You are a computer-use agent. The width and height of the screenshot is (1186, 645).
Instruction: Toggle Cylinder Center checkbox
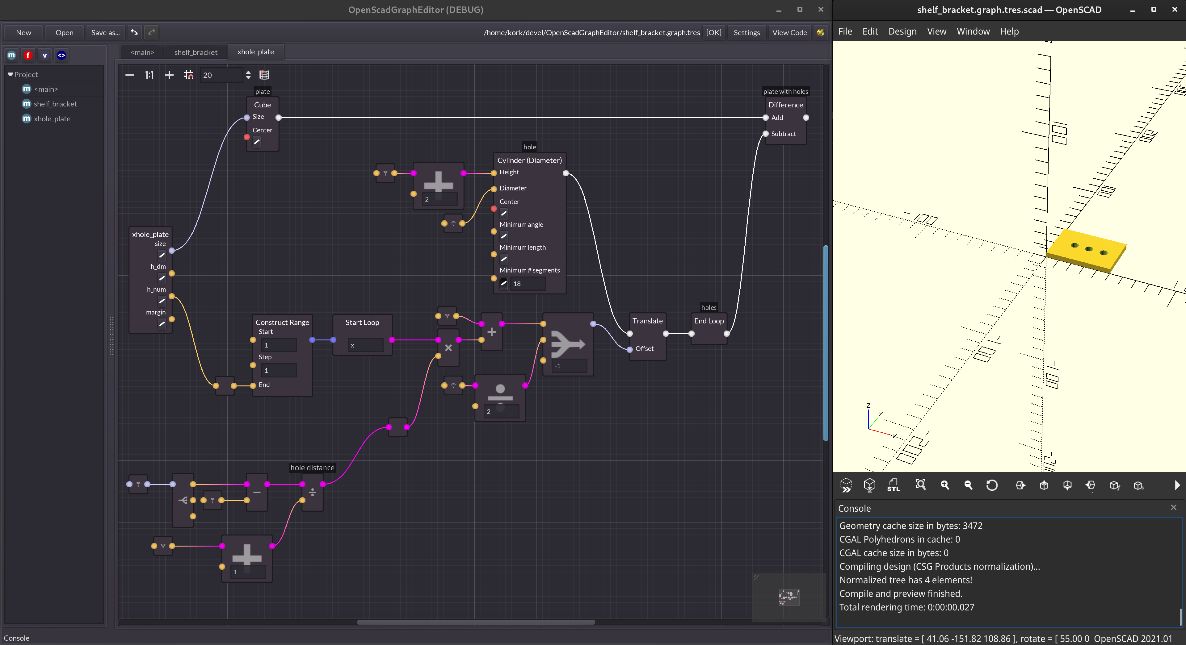[x=504, y=214]
